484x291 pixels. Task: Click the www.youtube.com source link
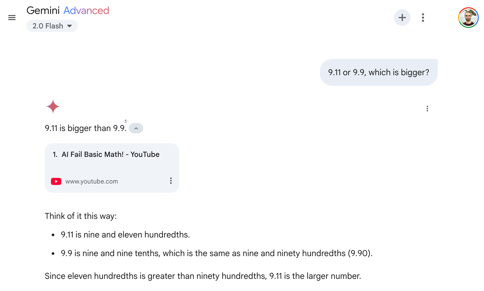[92, 181]
